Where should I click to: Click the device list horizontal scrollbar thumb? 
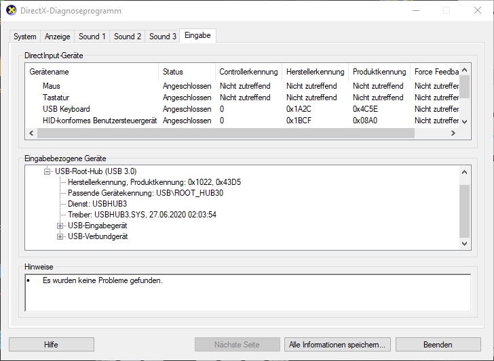[226, 133]
